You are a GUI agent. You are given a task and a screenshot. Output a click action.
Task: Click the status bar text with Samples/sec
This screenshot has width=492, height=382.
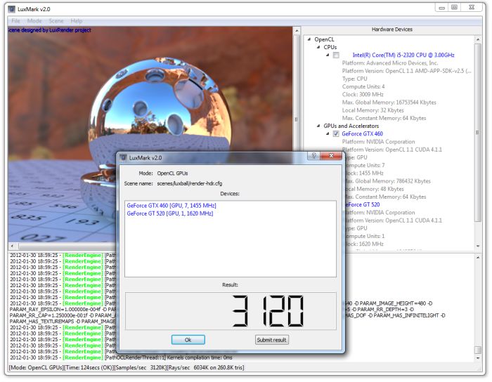pyautogui.click(x=127, y=367)
